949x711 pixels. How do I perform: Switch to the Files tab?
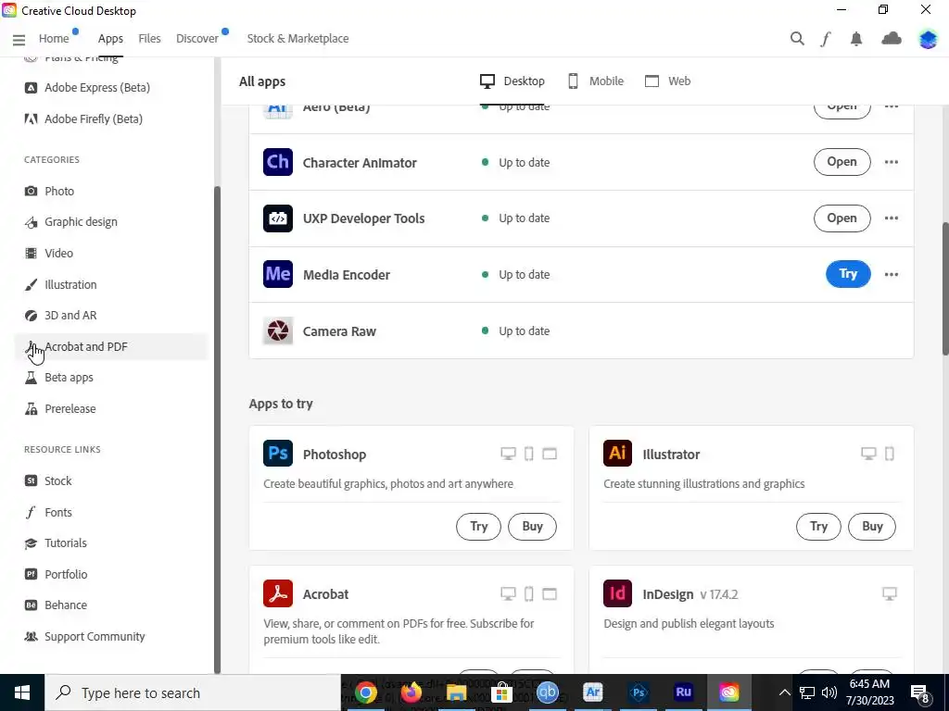[149, 39]
